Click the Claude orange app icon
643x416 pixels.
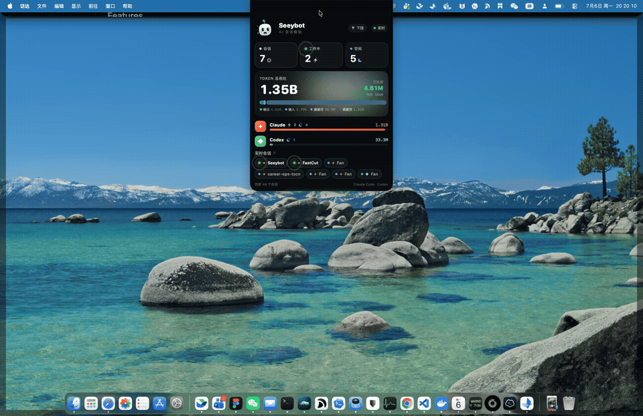click(261, 126)
